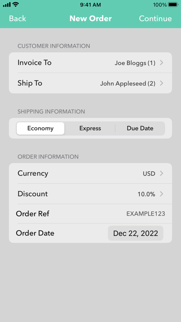Tap the cellular signal bars icon

(x=6, y=5)
